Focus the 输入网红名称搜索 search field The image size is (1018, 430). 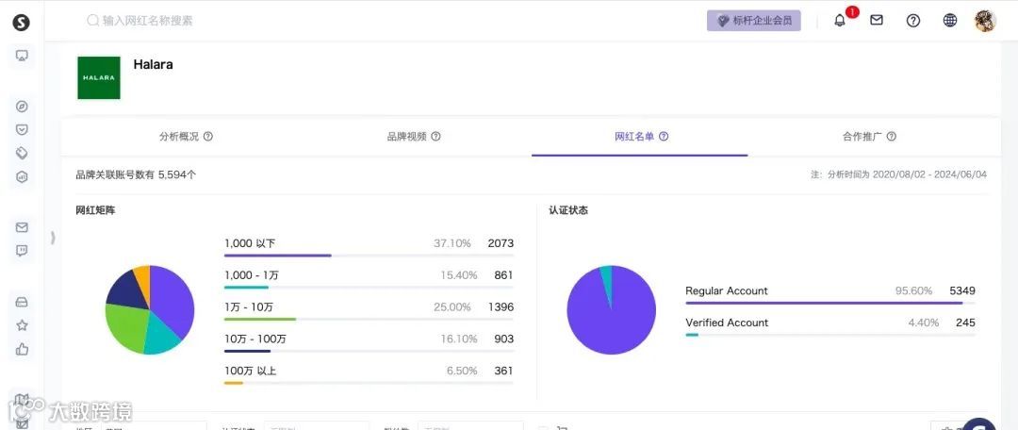click(x=147, y=21)
